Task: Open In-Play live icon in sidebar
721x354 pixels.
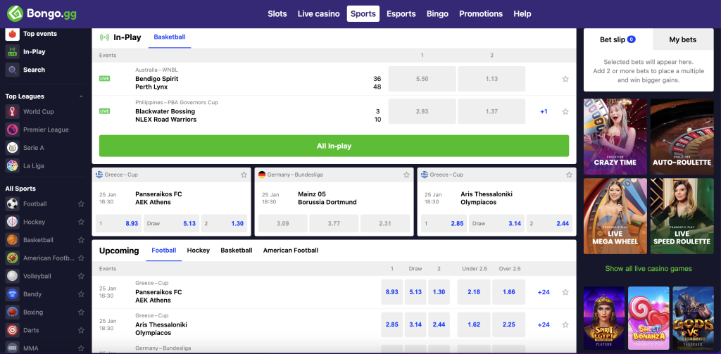Action: pos(13,52)
